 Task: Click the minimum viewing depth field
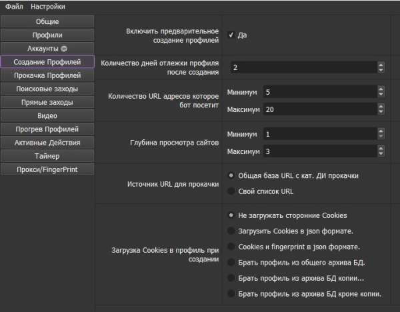[319, 134]
